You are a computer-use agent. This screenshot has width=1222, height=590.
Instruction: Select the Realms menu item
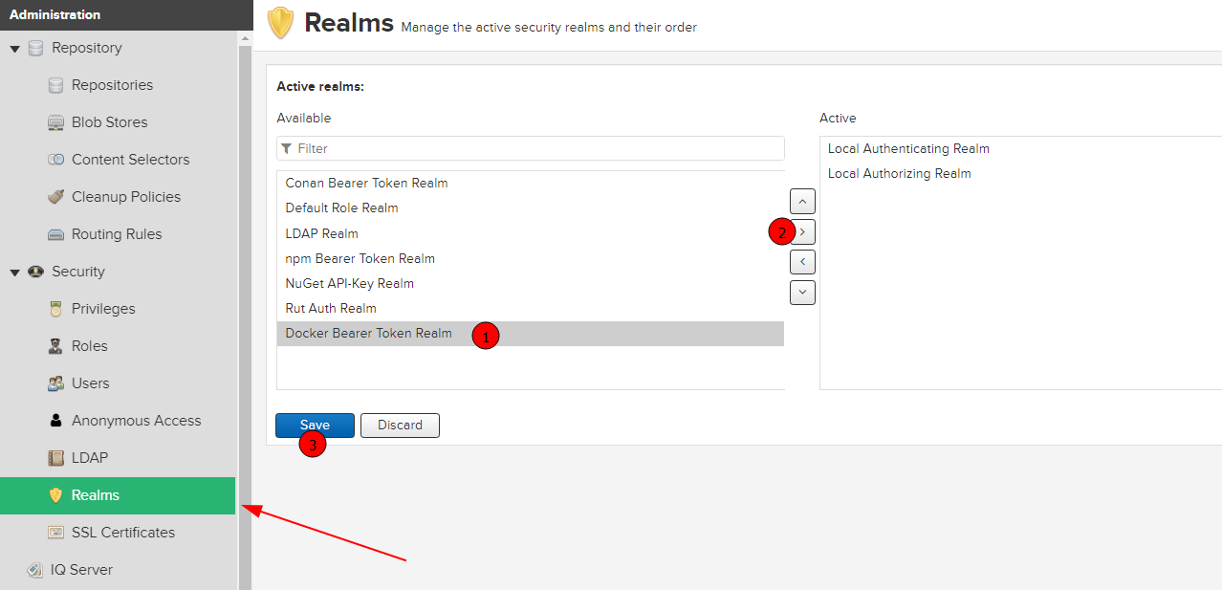118,495
